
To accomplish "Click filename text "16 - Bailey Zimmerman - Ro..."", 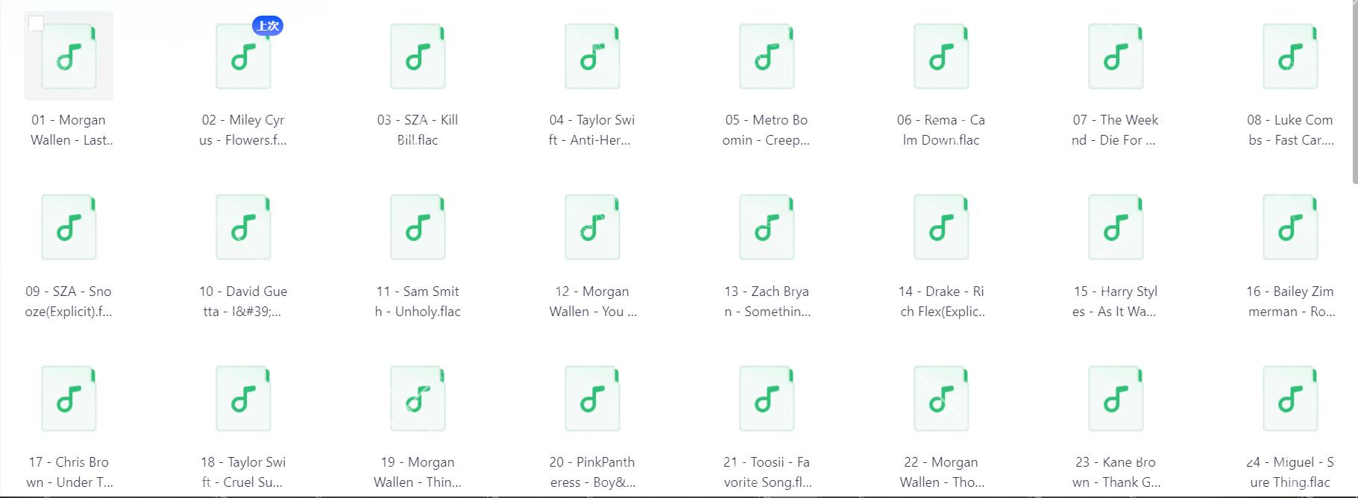I will 1291,301.
